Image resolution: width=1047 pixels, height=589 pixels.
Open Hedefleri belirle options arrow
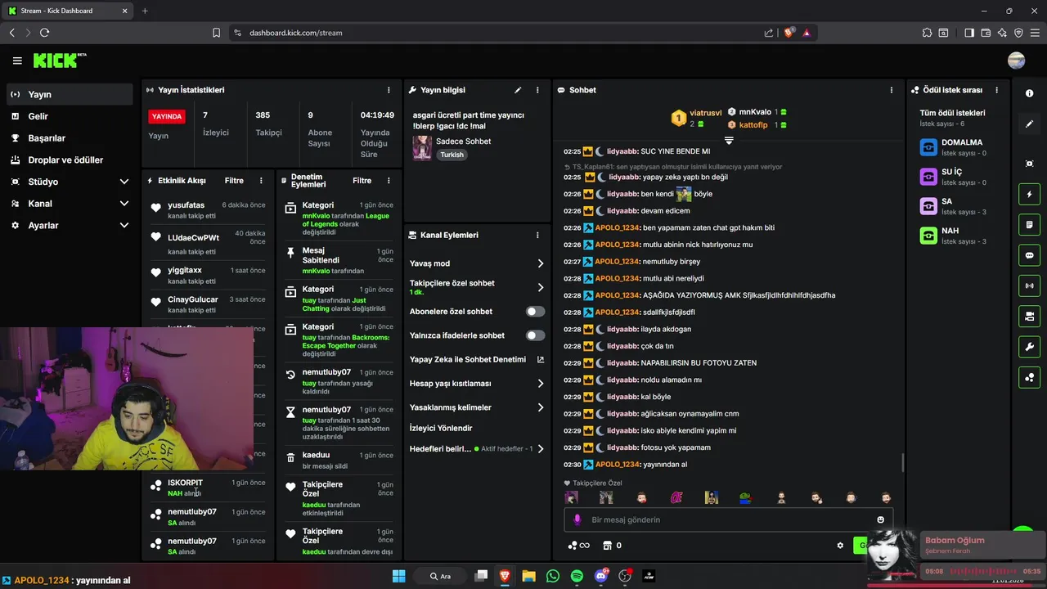click(541, 448)
